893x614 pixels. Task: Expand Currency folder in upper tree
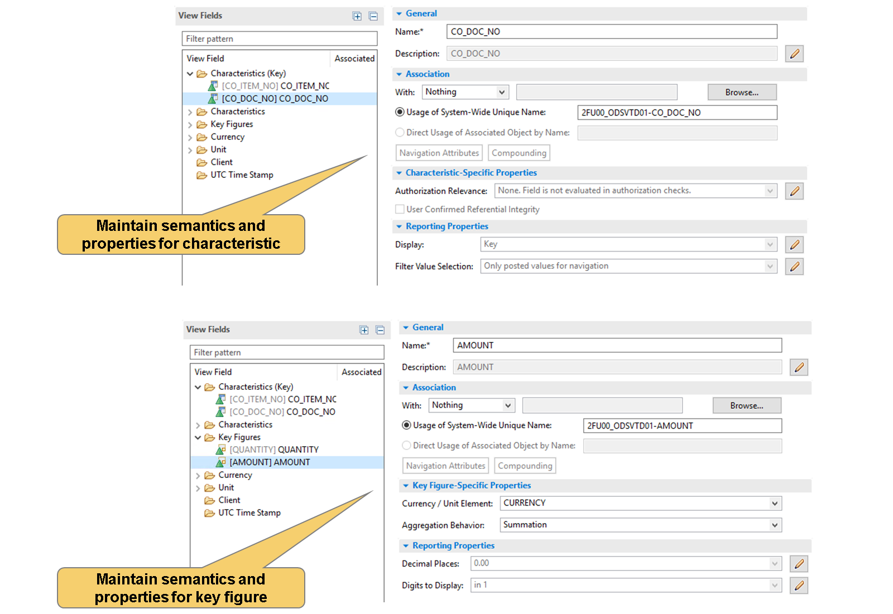[x=190, y=138]
